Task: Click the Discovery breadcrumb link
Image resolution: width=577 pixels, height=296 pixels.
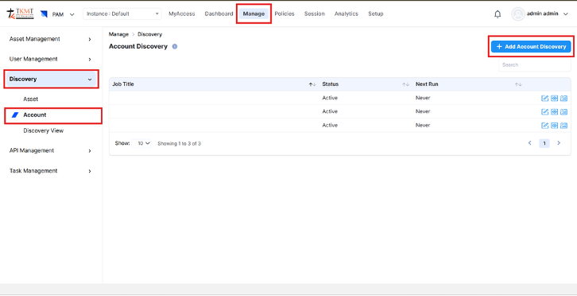Action: point(149,34)
